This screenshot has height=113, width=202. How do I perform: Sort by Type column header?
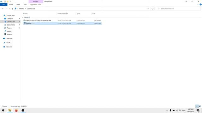coord(78,13)
